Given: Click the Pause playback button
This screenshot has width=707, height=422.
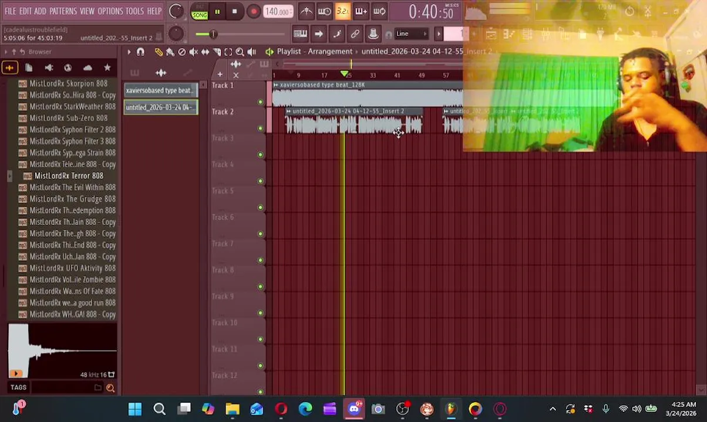Looking at the screenshot, I should [217, 11].
